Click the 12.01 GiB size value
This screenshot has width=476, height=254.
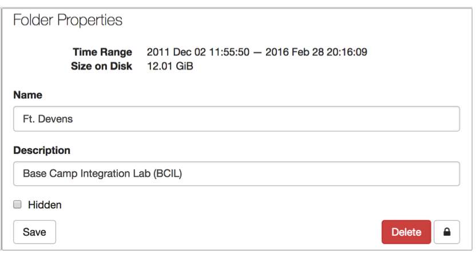pyautogui.click(x=170, y=66)
